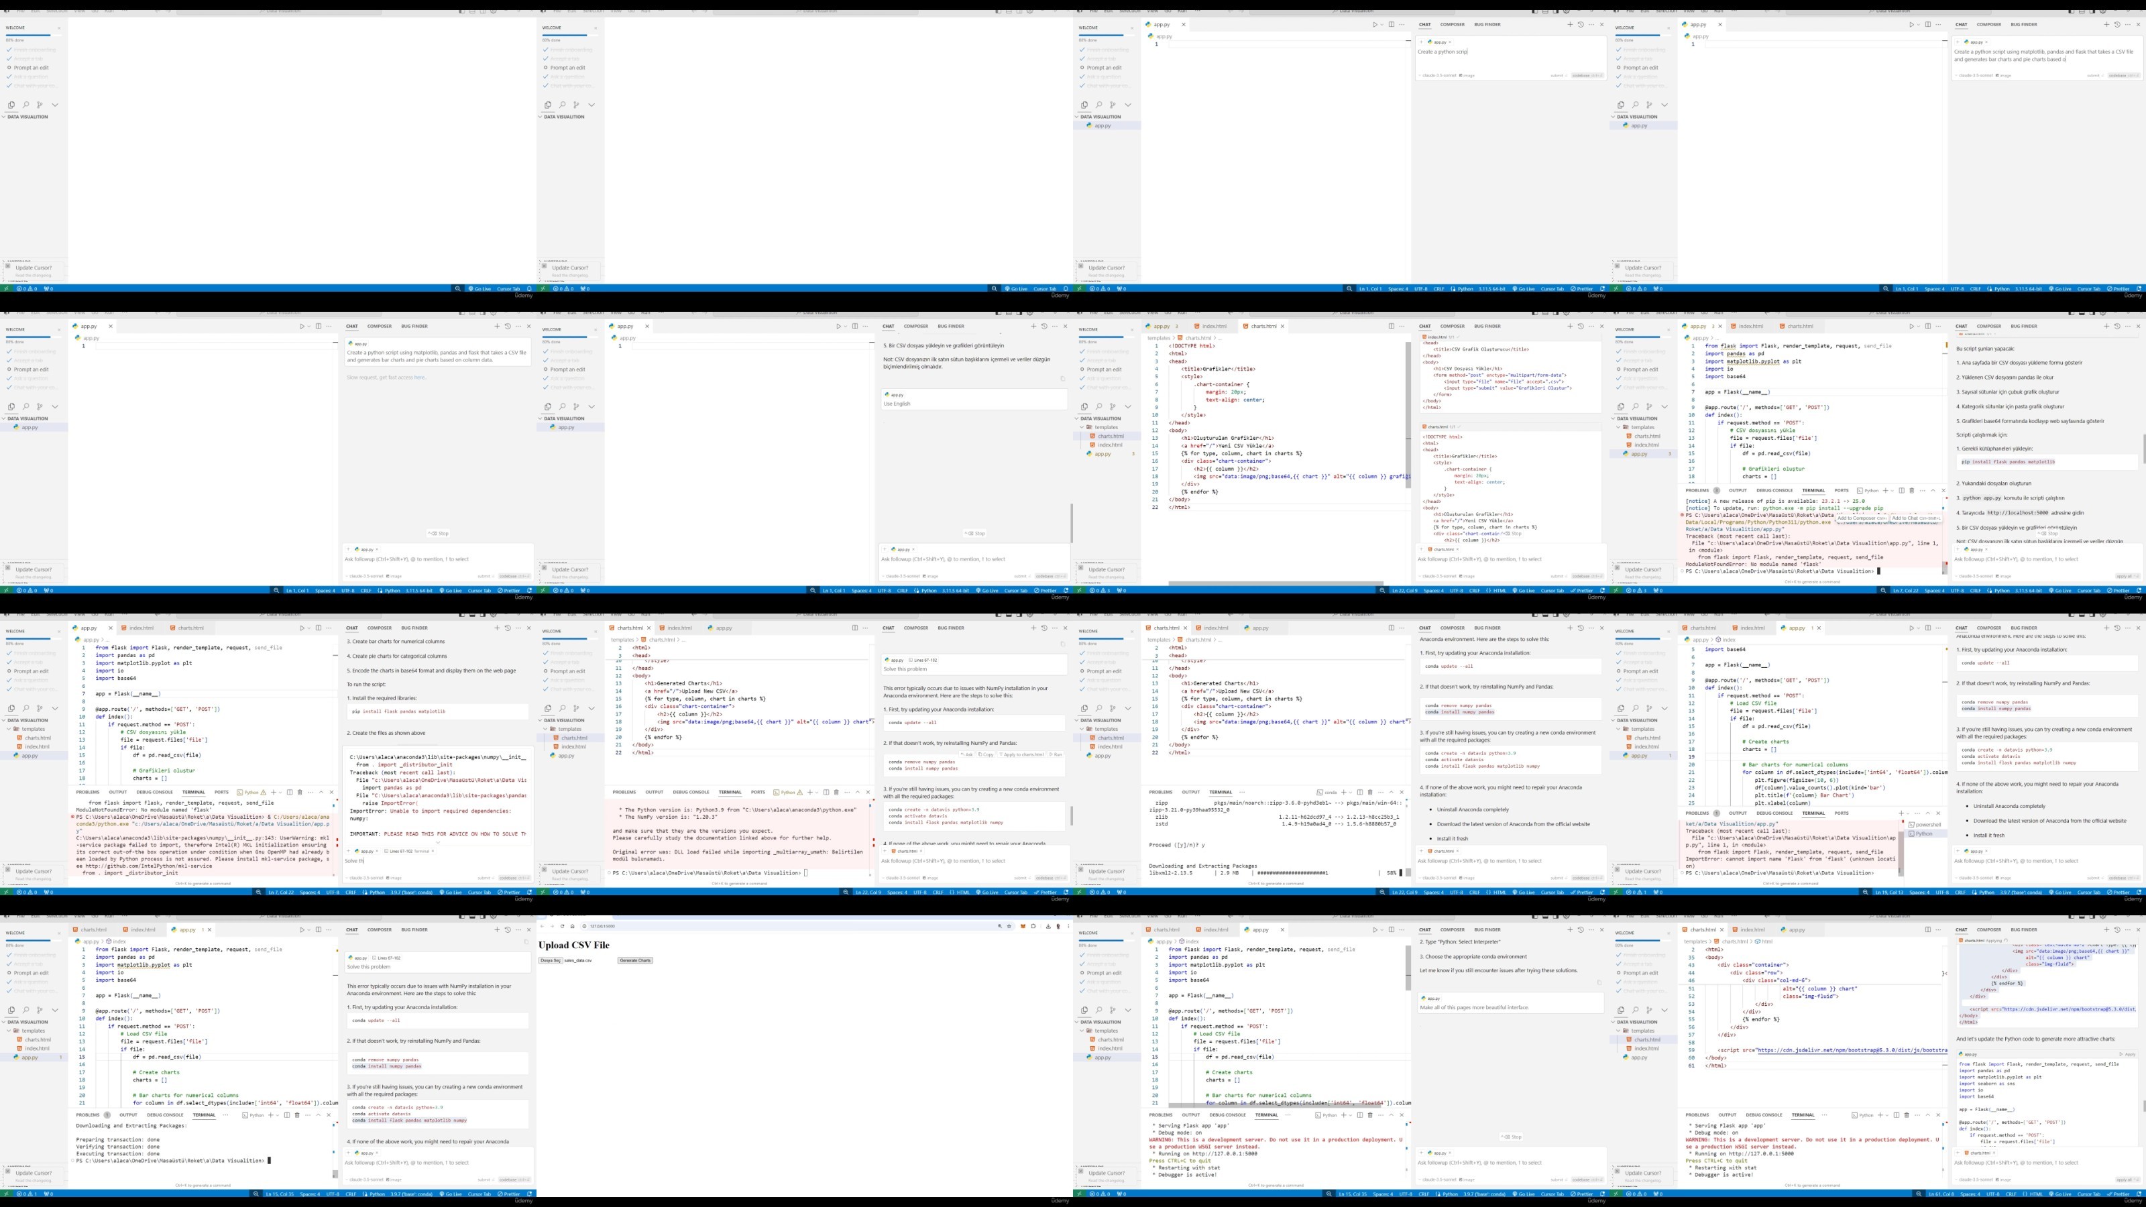The image size is (2146, 1207).
Task: Select the powershell terminal entry
Action: pyautogui.click(x=1925, y=825)
